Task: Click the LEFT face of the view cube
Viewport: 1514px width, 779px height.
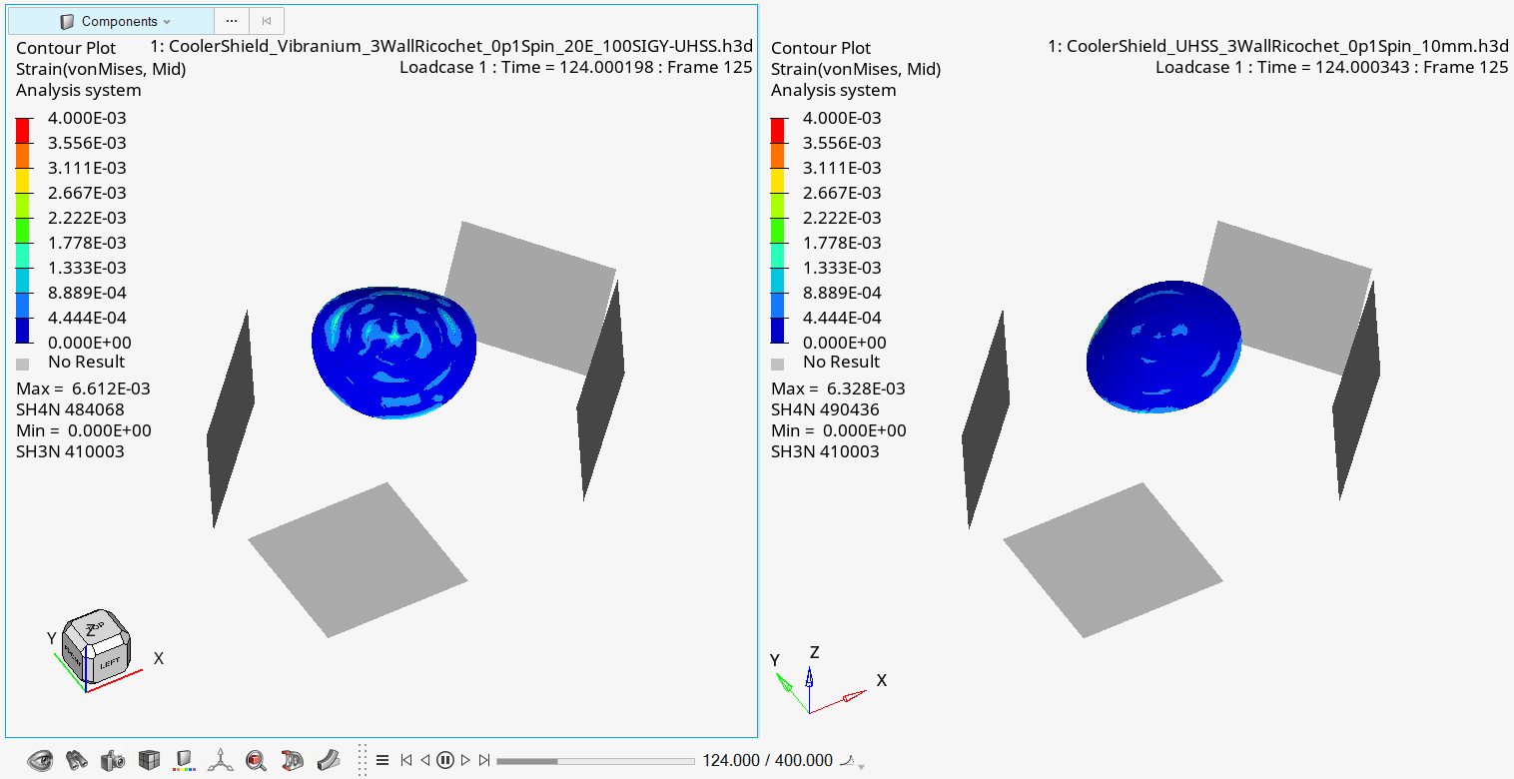Action: pos(109,663)
